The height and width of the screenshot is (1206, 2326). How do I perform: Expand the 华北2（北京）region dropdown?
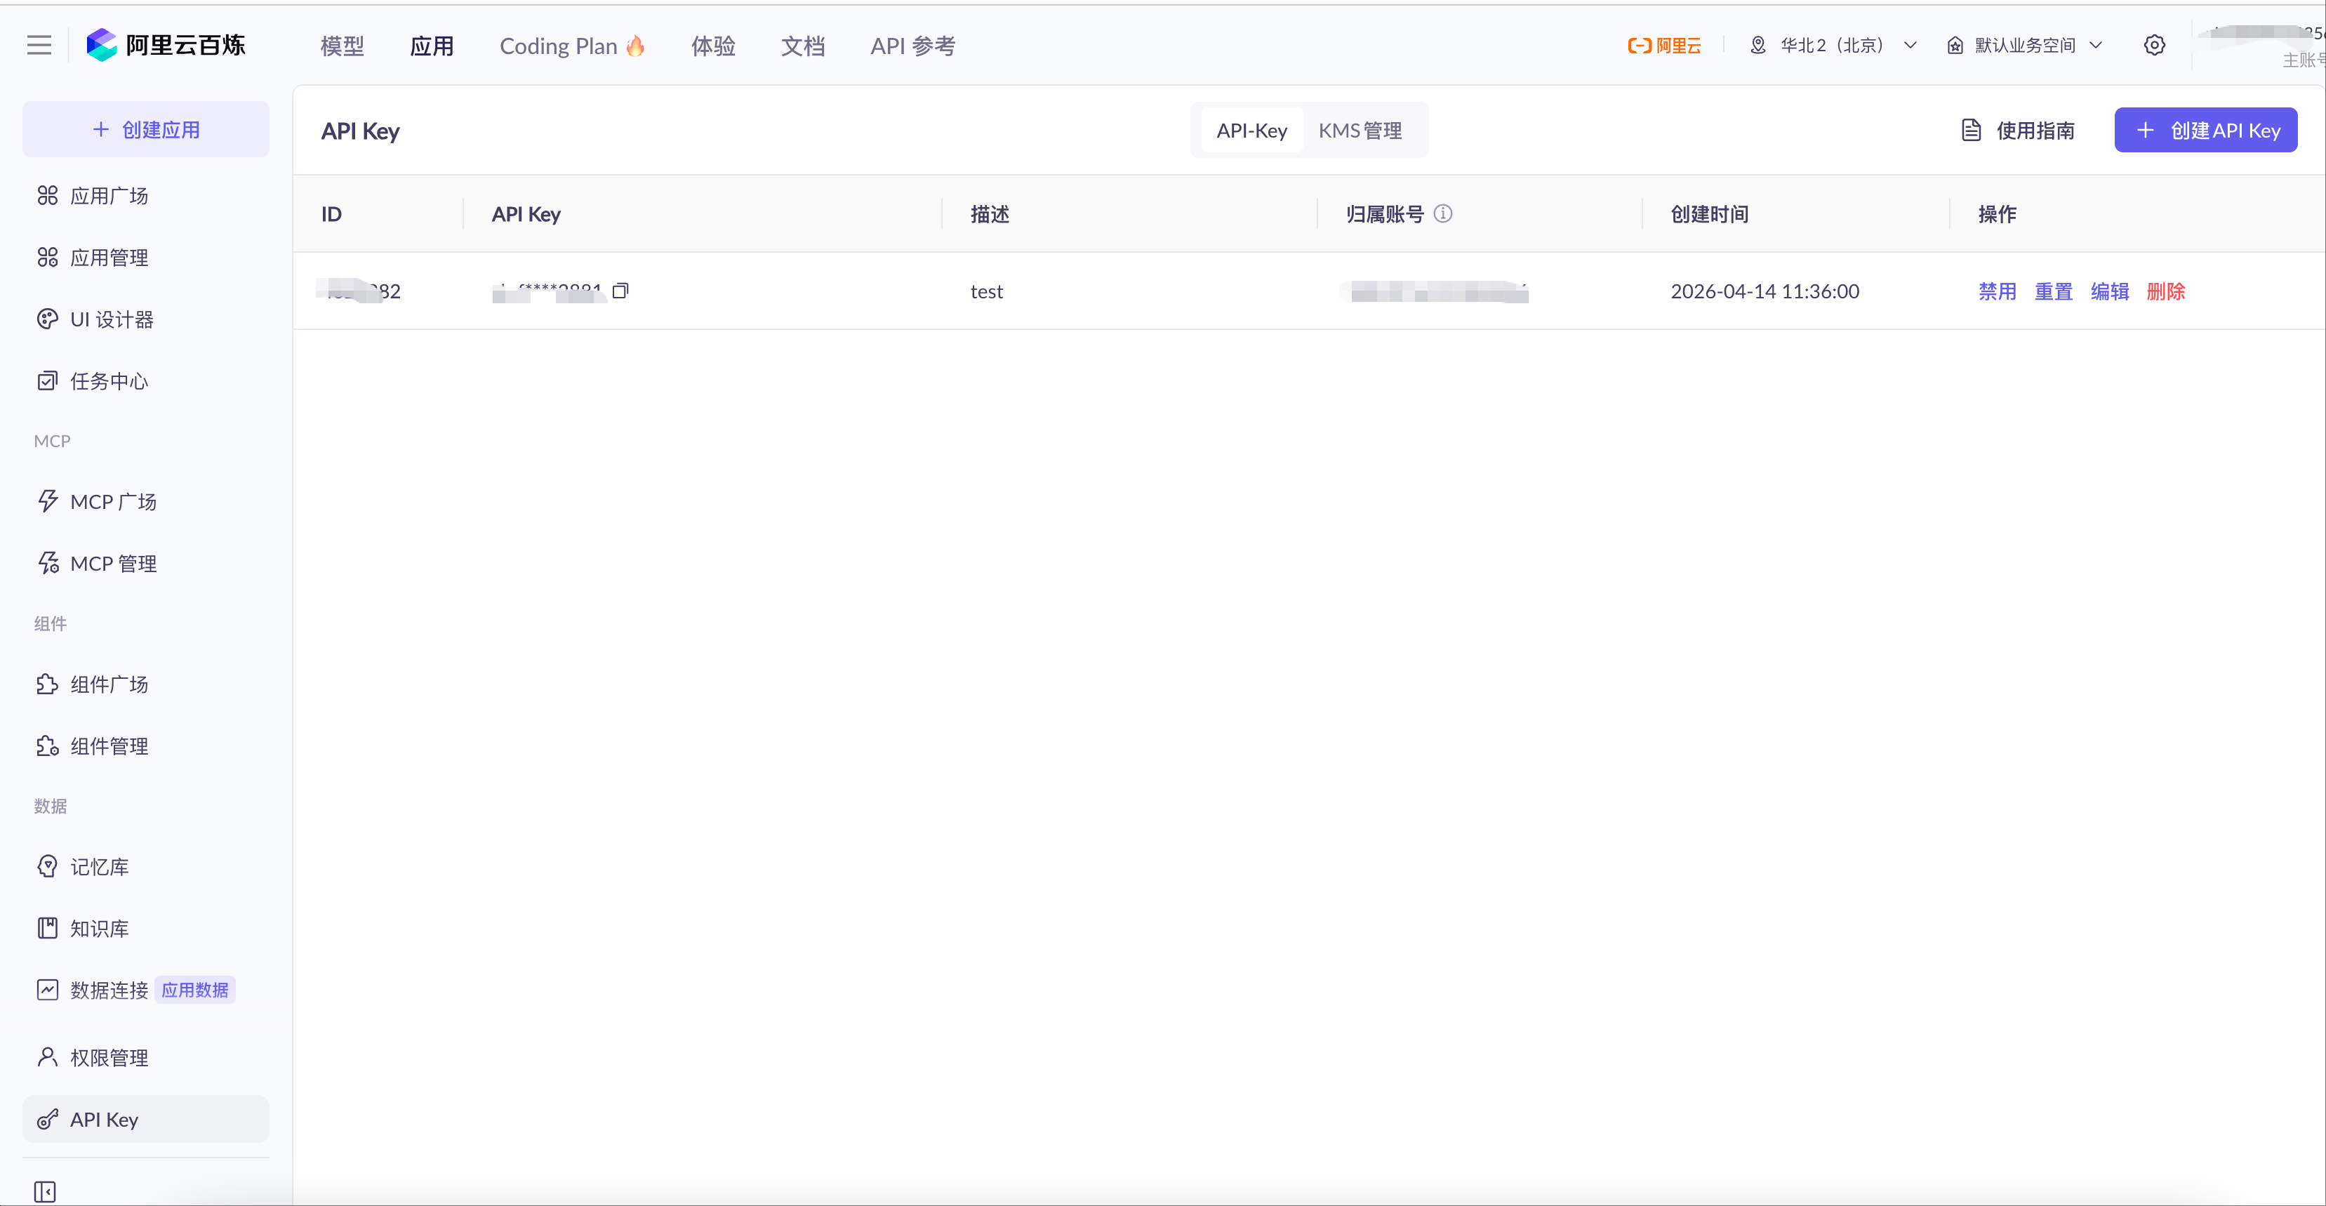click(1833, 45)
